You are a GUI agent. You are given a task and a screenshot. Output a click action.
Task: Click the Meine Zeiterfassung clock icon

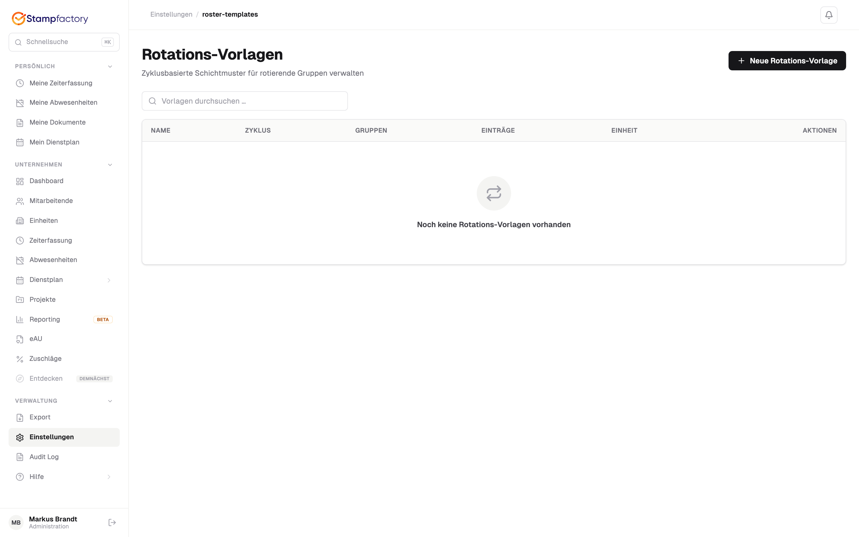pos(20,83)
